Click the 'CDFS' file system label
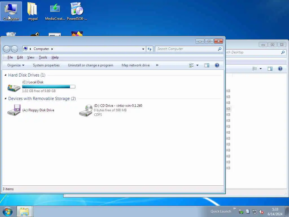 tap(98, 115)
